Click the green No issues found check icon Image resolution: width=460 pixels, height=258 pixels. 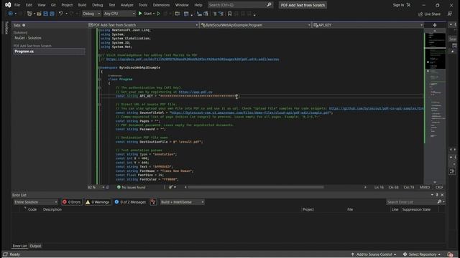[119, 187]
